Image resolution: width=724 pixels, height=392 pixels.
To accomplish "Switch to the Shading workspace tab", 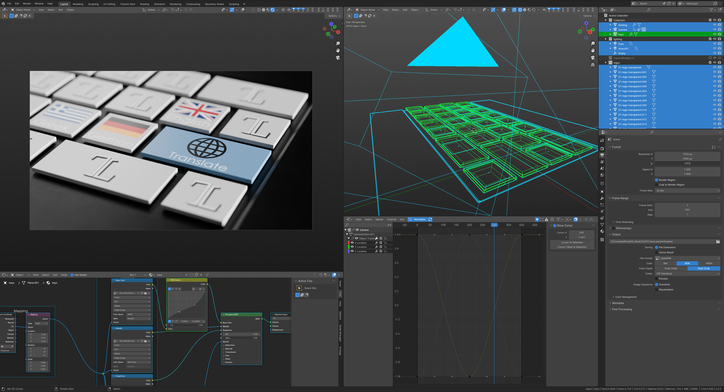I will point(144,4).
